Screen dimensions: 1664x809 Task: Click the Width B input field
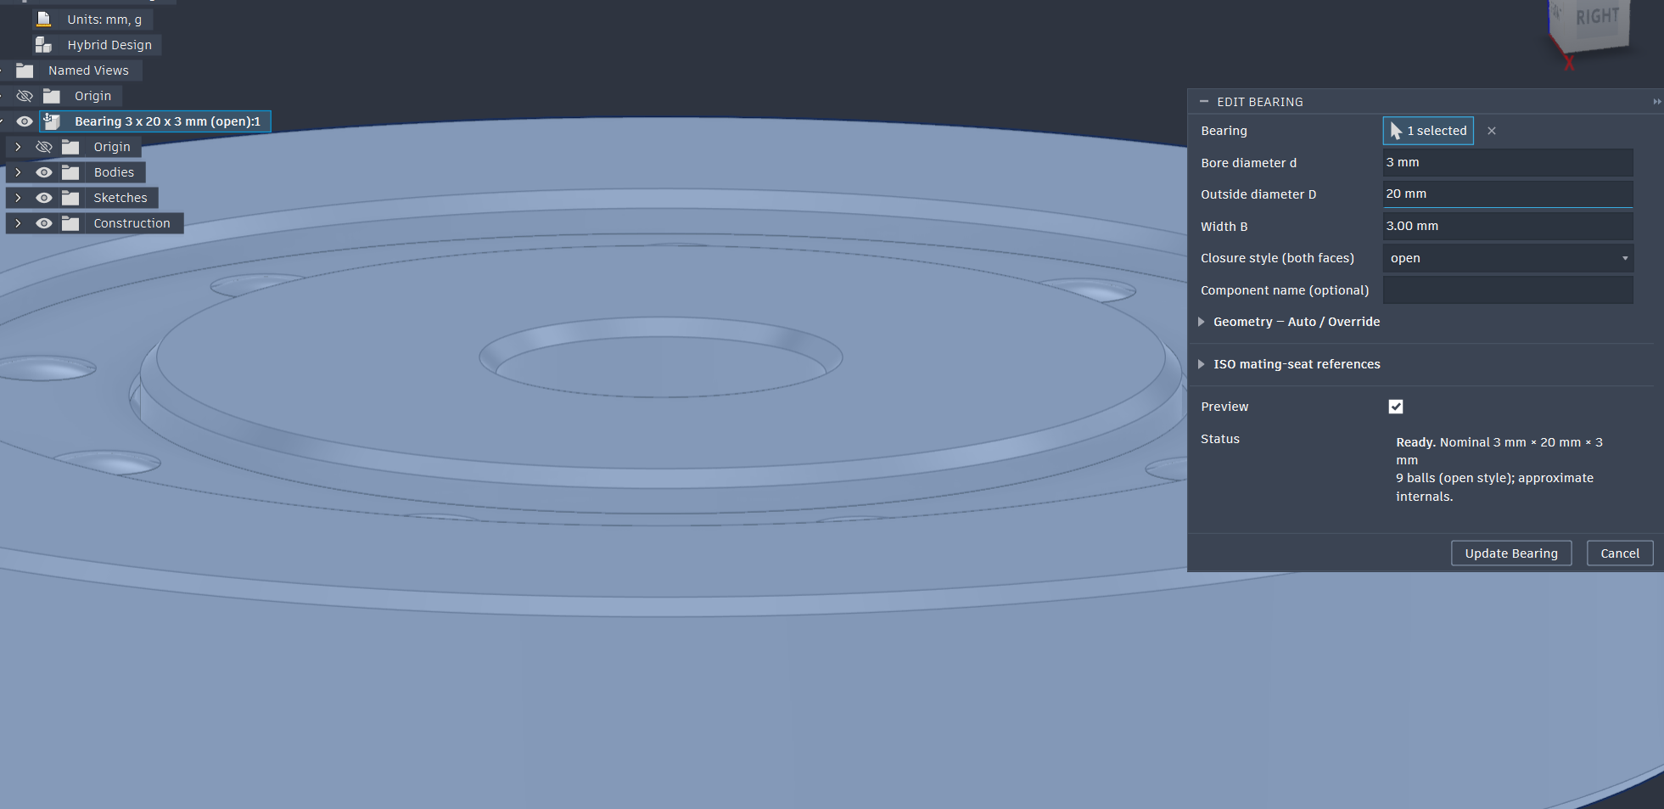(1508, 226)
